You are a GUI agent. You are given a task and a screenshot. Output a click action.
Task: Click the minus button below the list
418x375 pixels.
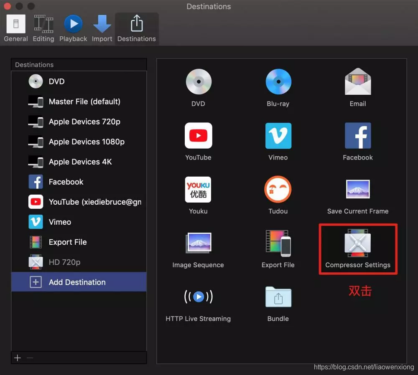tap(30, 358)
